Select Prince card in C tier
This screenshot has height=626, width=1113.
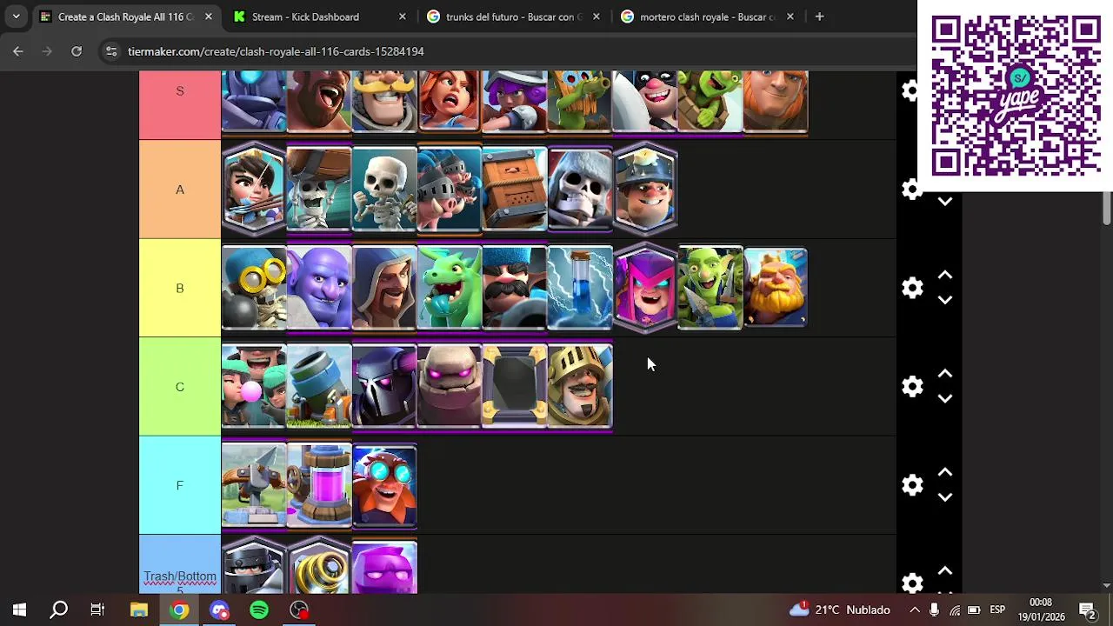pyautogui.click(x=580, y=387)
